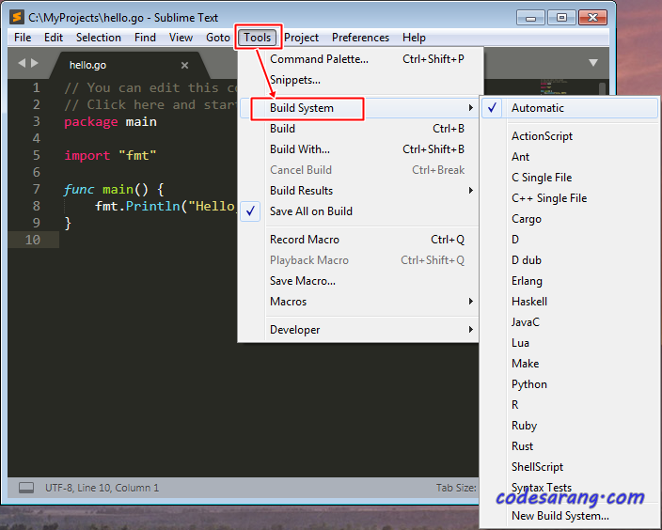662x530 pixels.
Task: Select C Single File build system
Action: 570,178
